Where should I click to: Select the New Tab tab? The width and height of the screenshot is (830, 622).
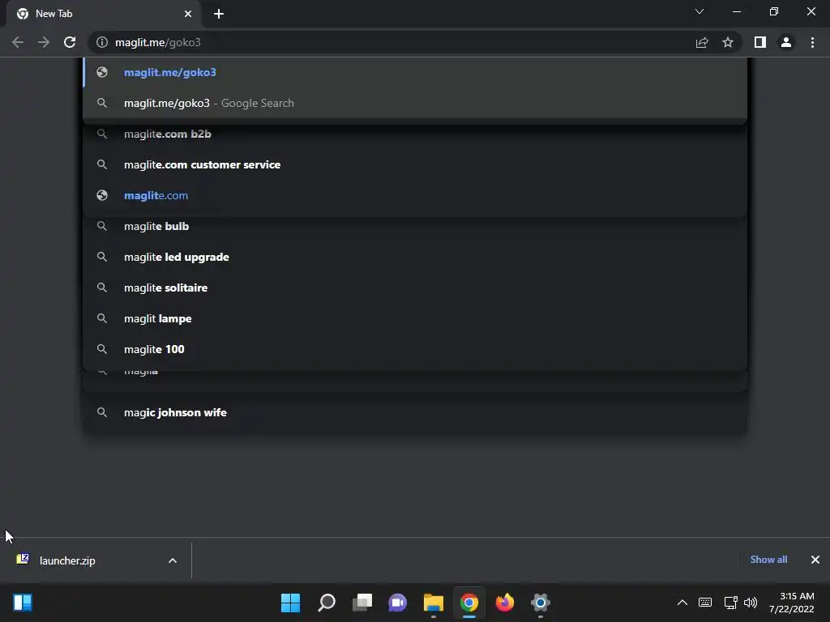tap(103, 14)
